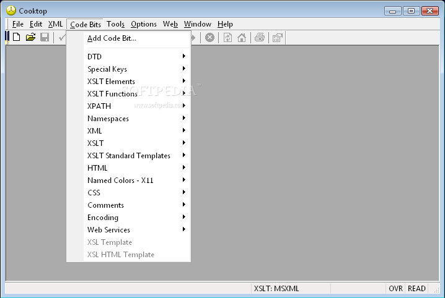Open the Options menu
This screenshot has height=298, width=445.
click(144, 24)
